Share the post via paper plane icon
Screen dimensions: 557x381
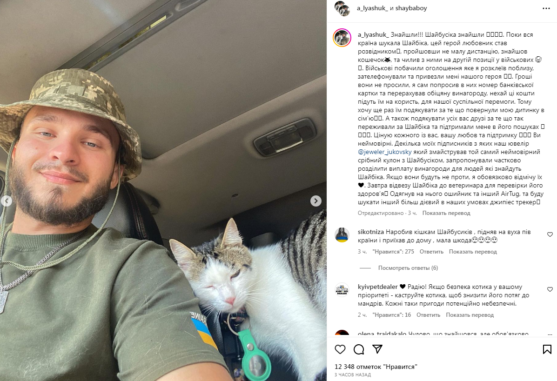(x=377, y=349)
